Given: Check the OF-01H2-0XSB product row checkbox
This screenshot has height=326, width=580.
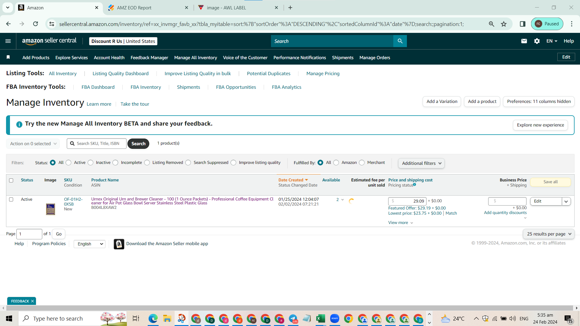Looking at the screenshot, I should click(11, 200).
